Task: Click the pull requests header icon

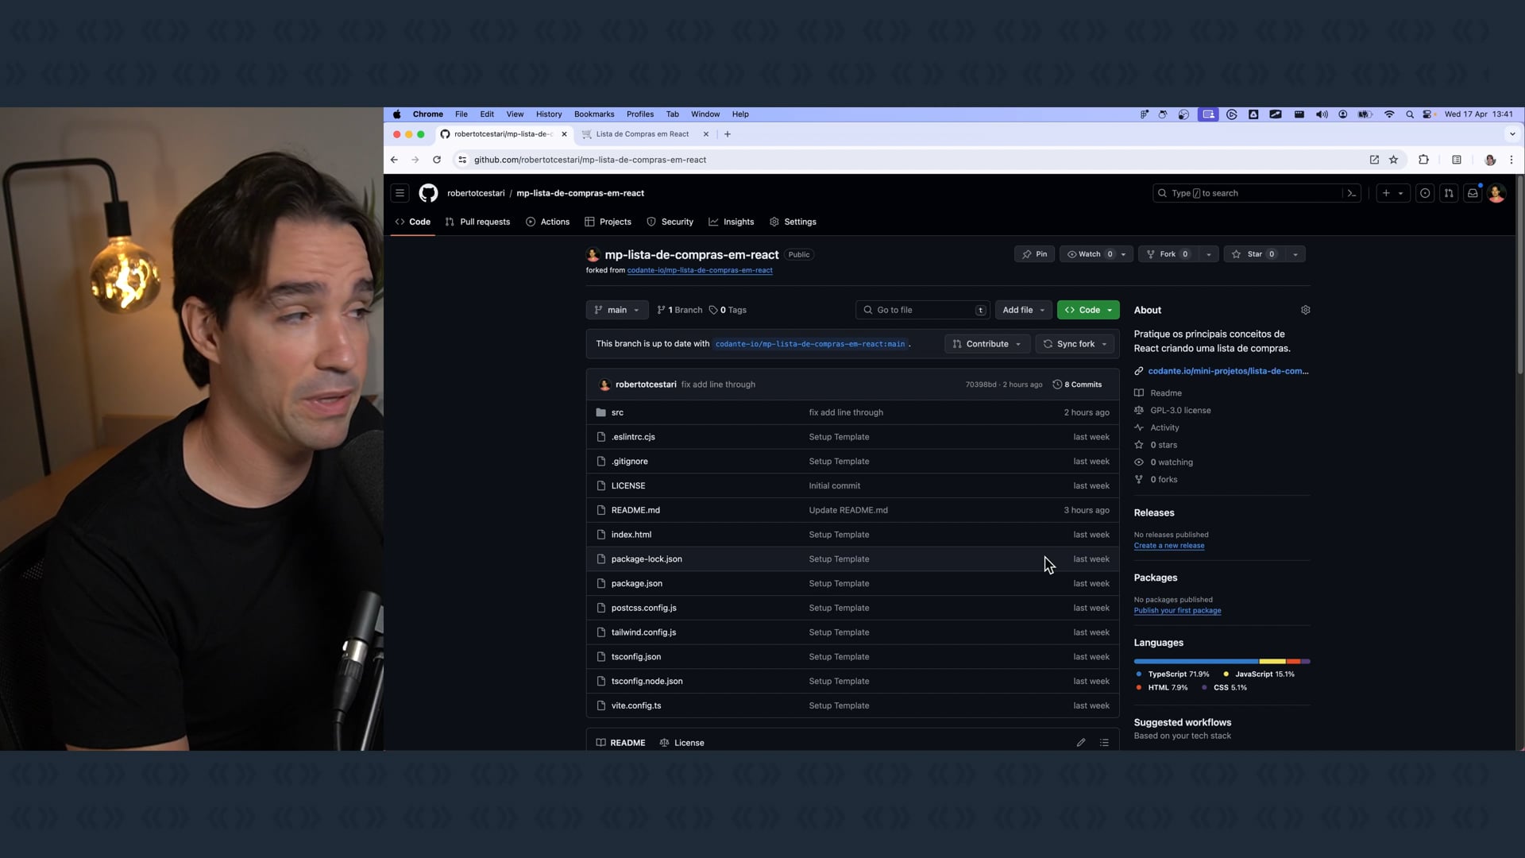Action: coord(1449,193)
